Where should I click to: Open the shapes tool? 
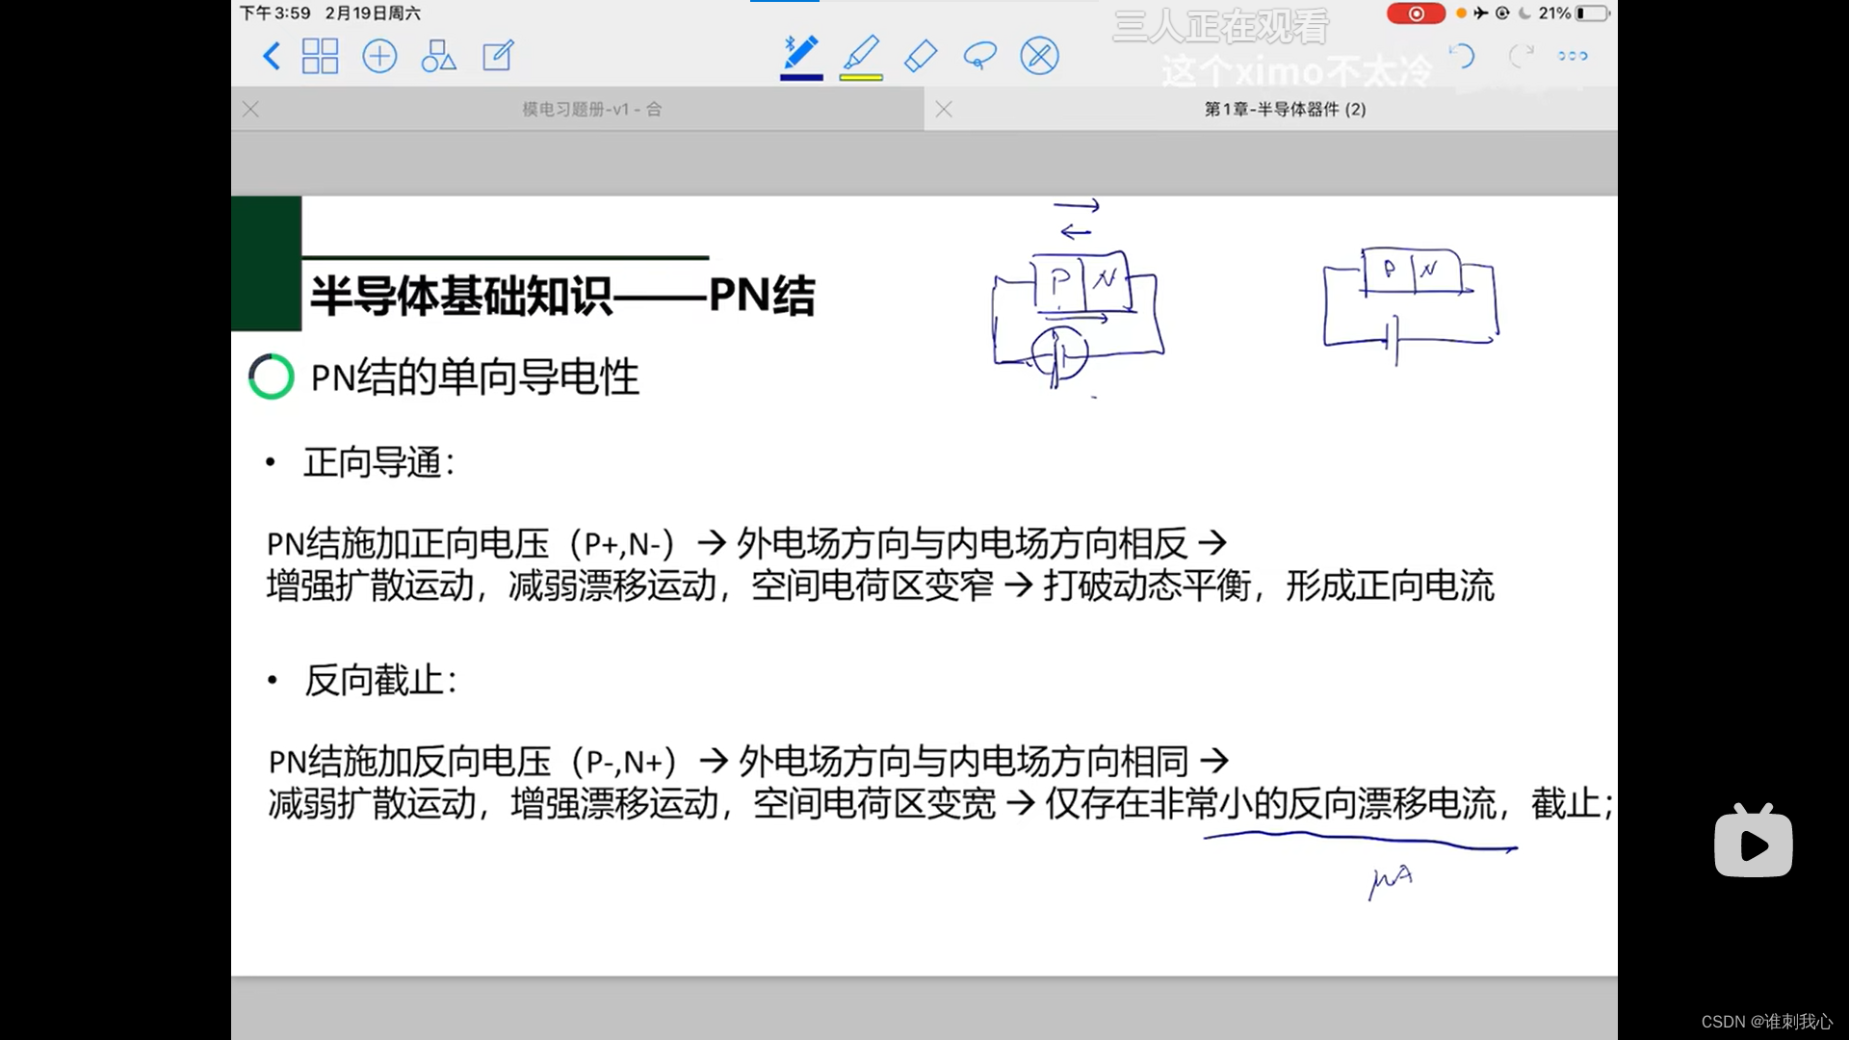pyautogui.click(x=438, y=56)
